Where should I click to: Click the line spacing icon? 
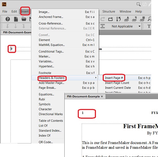click(103, 26)
